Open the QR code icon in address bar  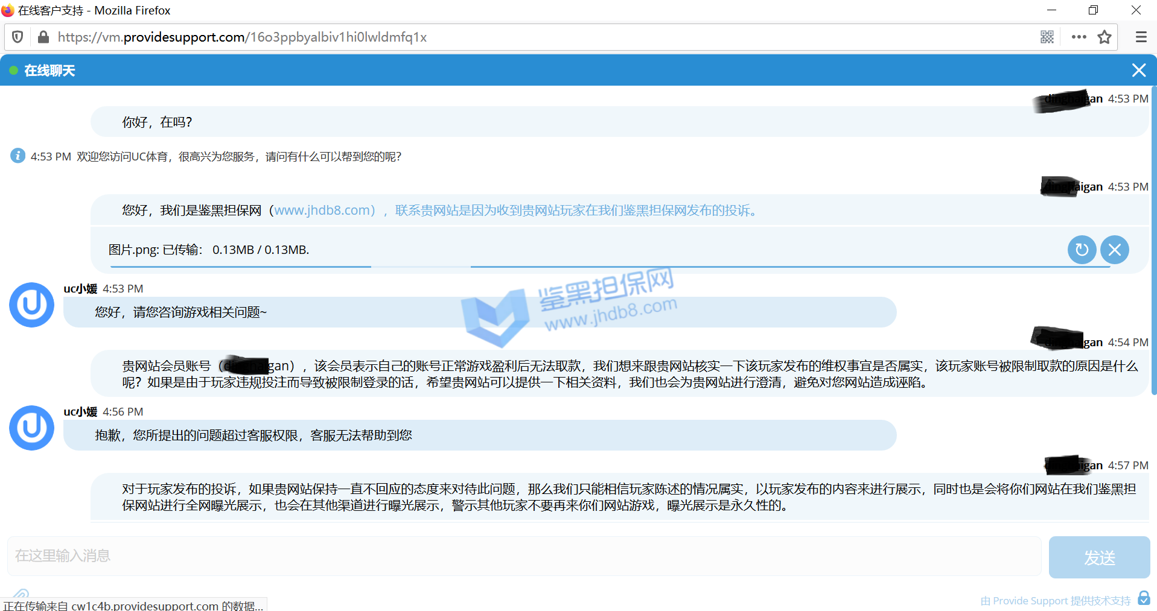point(1047,37)
